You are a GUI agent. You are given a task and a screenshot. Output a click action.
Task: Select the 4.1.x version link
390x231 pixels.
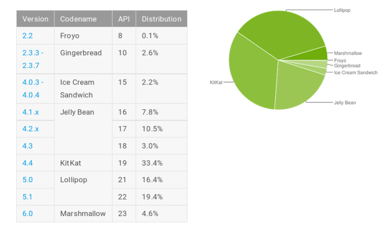pyautogui.click(x=31, y=112)
